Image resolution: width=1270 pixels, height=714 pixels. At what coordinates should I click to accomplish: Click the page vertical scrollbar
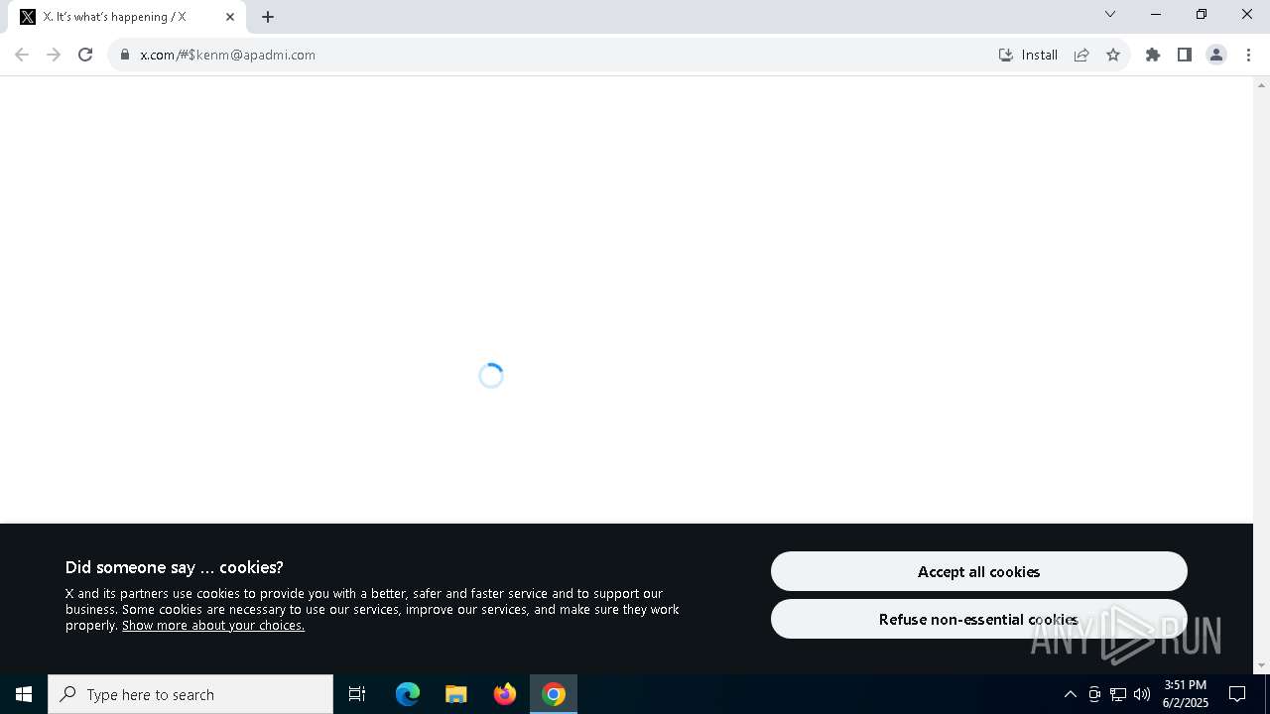click(x=1261, y=375)
